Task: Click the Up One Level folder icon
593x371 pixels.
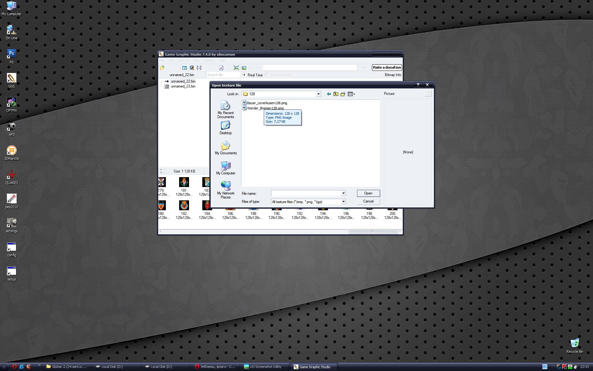Action: pyautogui.click(x=336, y=94)
